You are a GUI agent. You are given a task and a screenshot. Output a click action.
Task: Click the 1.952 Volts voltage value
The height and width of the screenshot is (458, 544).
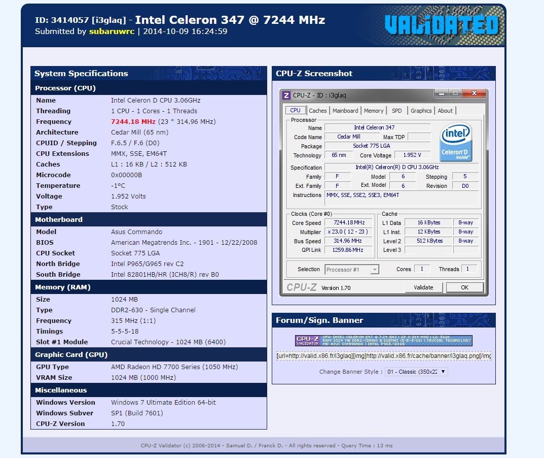pos(128,197)
